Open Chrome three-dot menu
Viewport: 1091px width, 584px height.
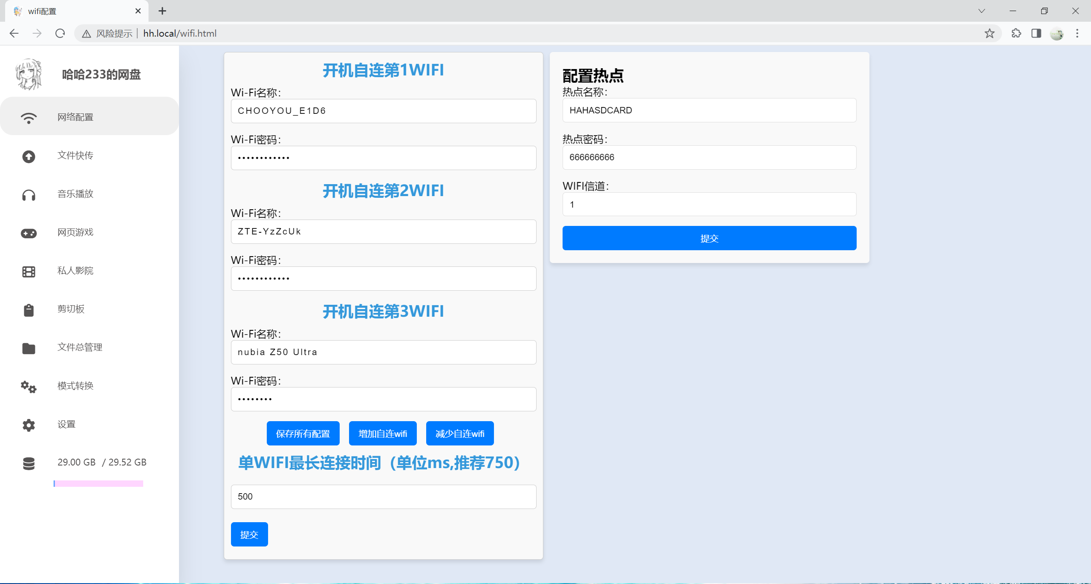click(x=1077, y=33)
